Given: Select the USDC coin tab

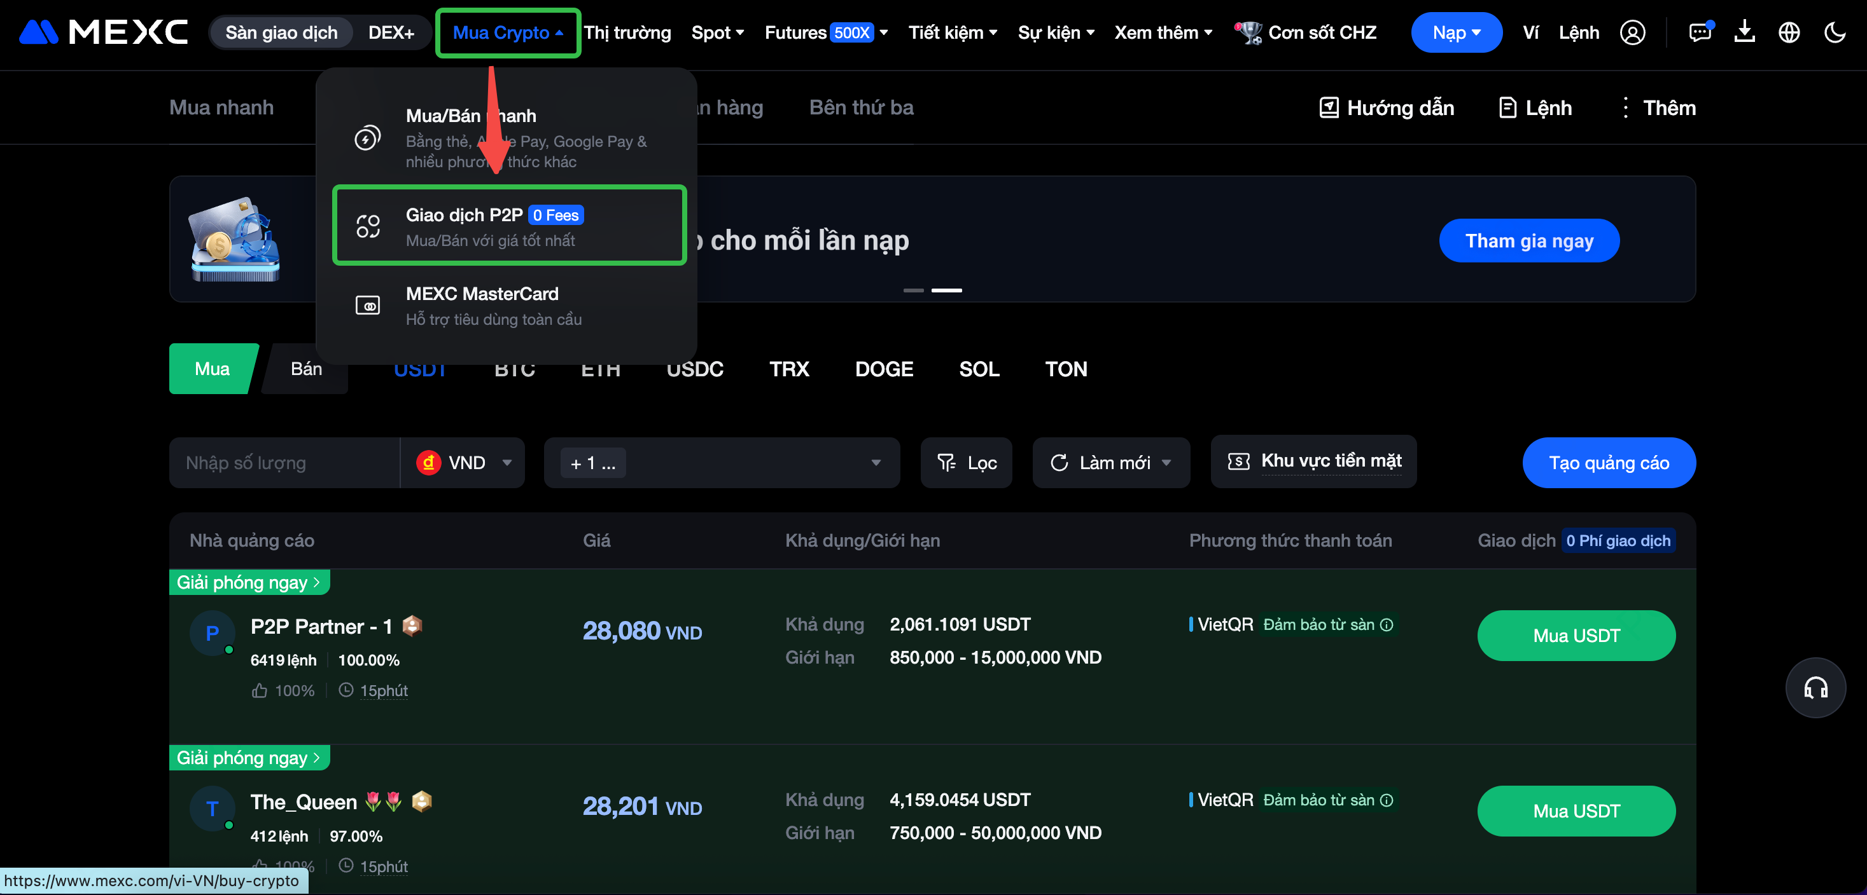Looking at the screenshot, I should 694,369.
